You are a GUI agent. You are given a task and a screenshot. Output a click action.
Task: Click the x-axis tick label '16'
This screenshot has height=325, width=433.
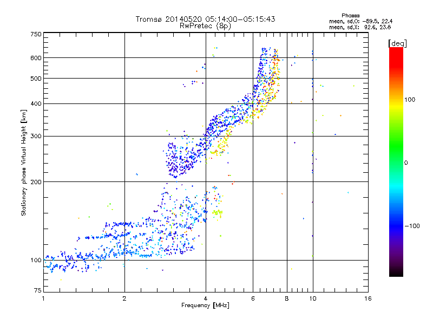(368, 298)
